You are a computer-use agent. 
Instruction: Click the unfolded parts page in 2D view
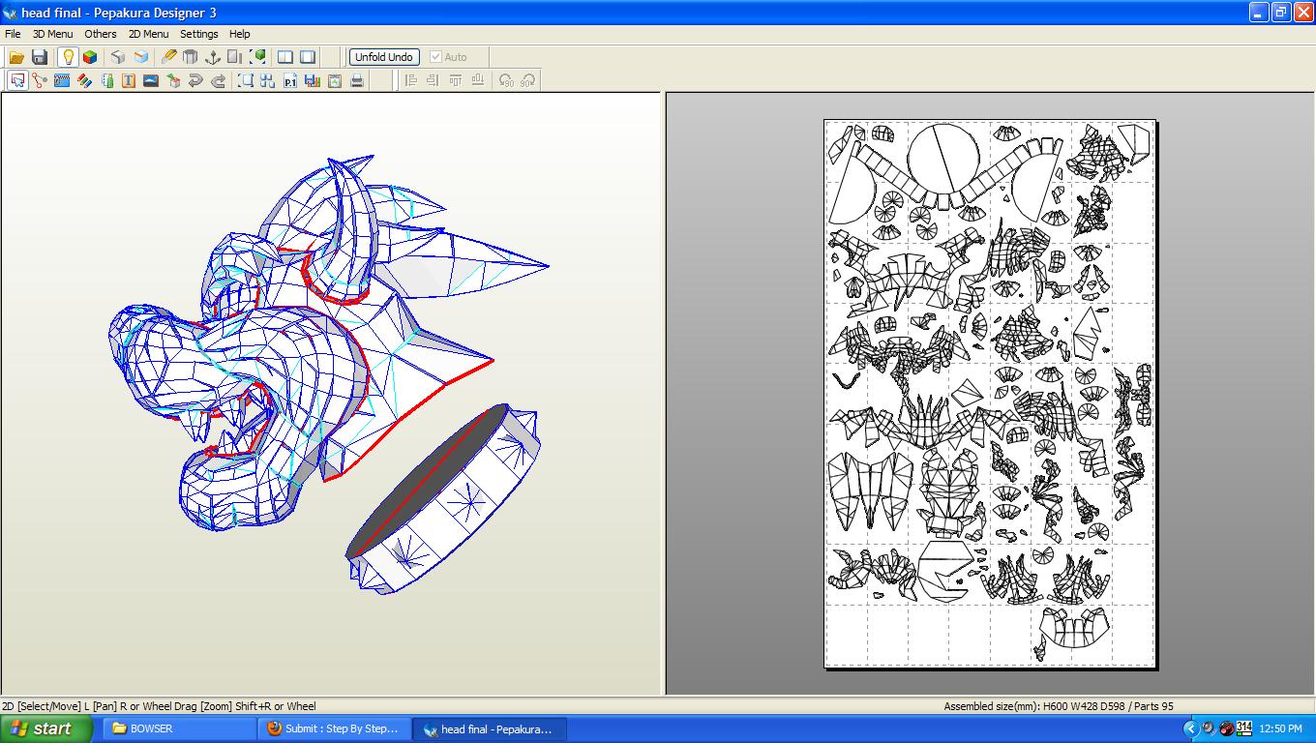point(990,393)
